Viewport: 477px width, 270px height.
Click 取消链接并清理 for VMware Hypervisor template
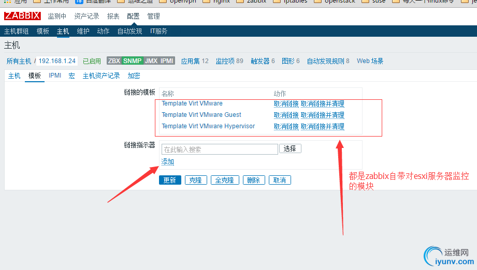(323, 126)
